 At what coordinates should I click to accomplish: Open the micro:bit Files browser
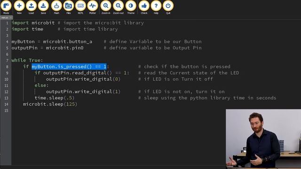(x=69, y=8)
